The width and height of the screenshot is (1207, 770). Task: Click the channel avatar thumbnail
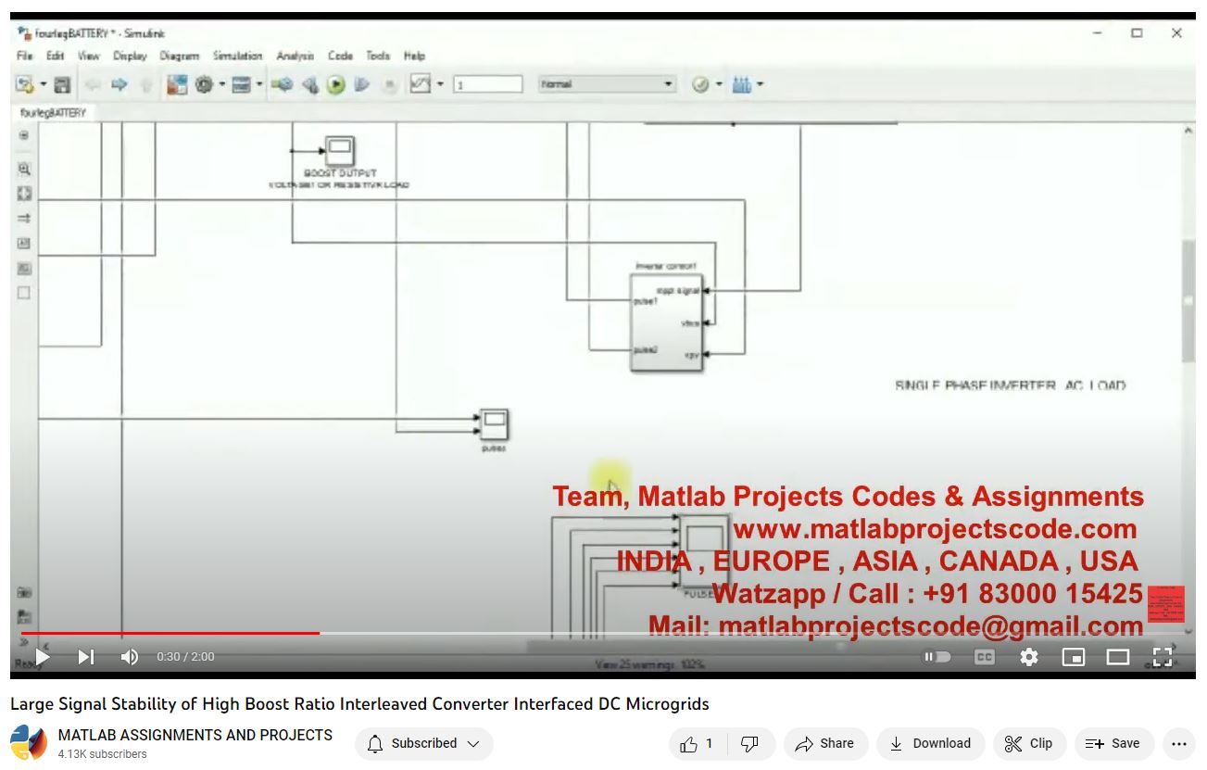29,743
